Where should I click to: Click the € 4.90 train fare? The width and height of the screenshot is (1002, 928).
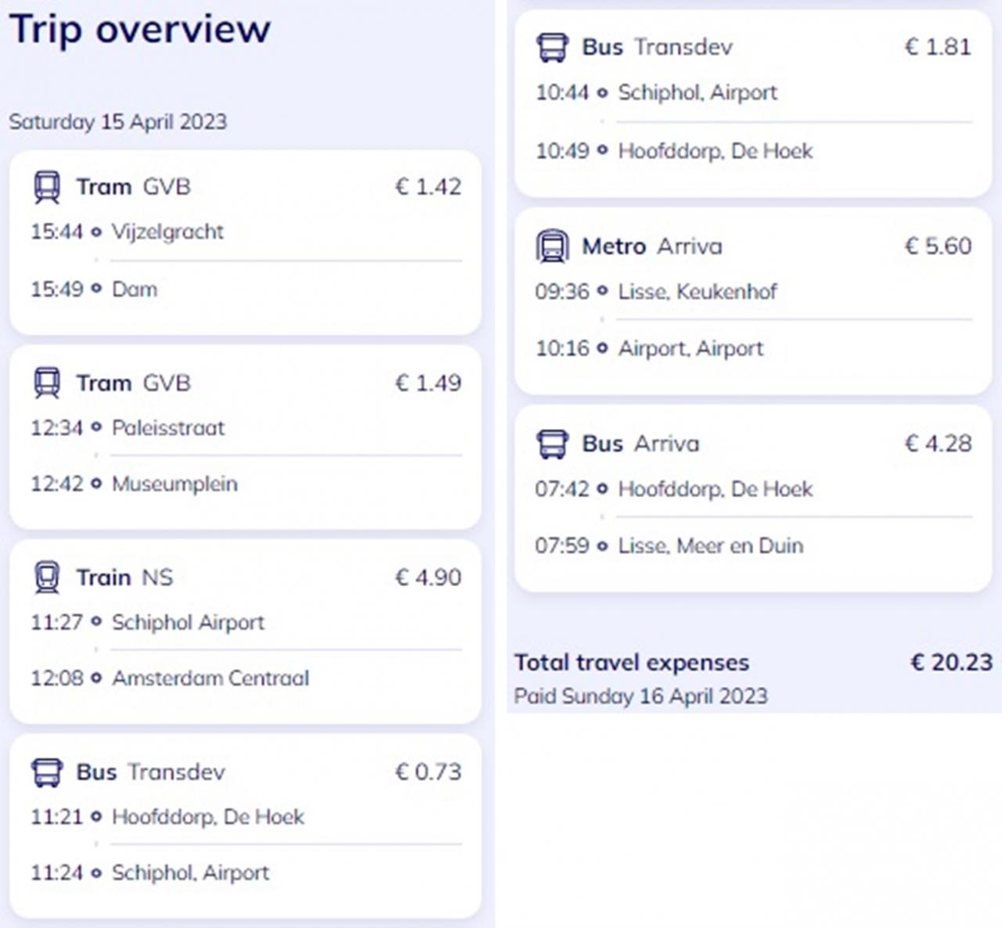(428, 577)
